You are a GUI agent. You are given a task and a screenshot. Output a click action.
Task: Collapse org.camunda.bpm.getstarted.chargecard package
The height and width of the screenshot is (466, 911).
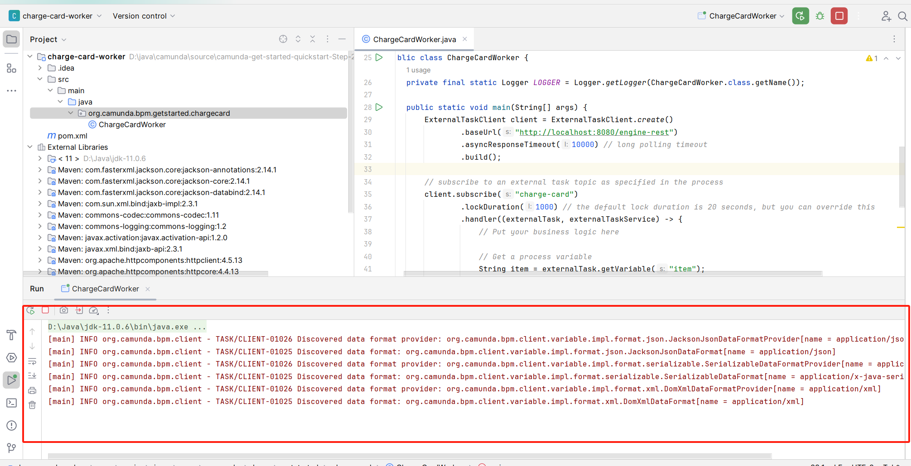pyautogui.click(x=71, y=113)
